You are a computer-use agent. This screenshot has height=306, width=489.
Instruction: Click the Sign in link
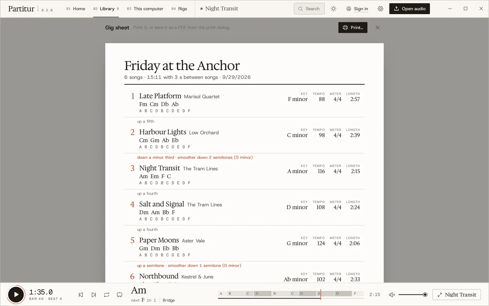pyautogui.click(x=357, y=9)
